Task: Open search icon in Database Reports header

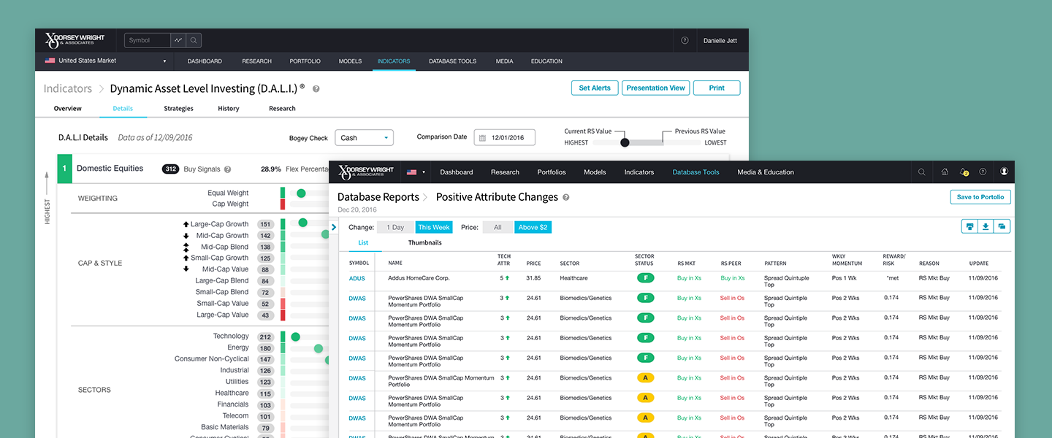Action: pyautogui.click(x=922, y=172)
